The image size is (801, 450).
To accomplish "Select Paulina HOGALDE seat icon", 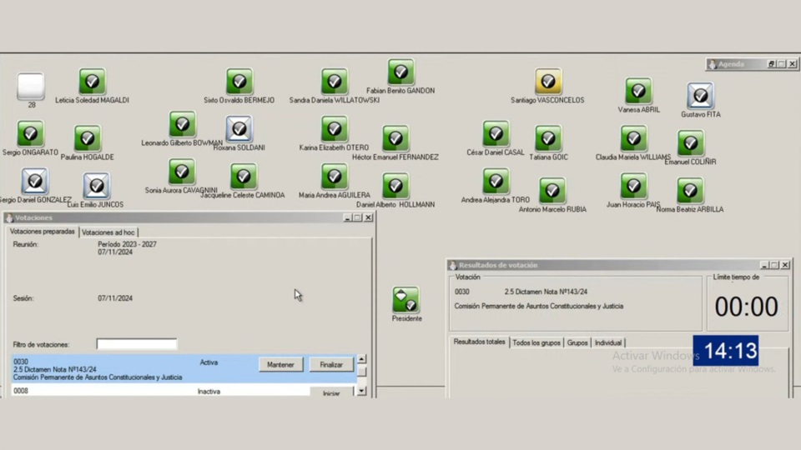I will [x=88, y=138].
